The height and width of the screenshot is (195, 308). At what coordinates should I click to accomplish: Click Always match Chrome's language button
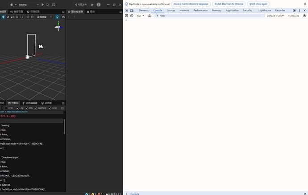[x=191, y=4]
